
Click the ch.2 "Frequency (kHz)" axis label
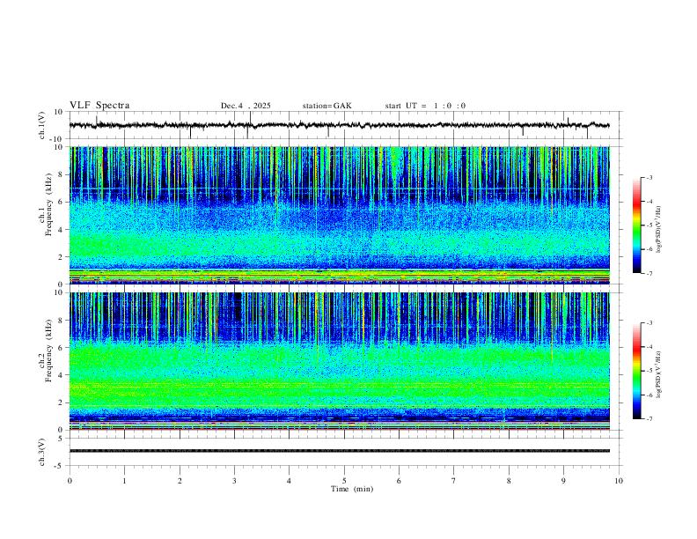pyautogui.click(x=48, y=349)
